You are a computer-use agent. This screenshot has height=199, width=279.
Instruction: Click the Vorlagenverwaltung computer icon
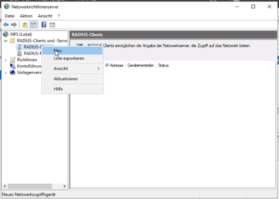click(12, 72)
